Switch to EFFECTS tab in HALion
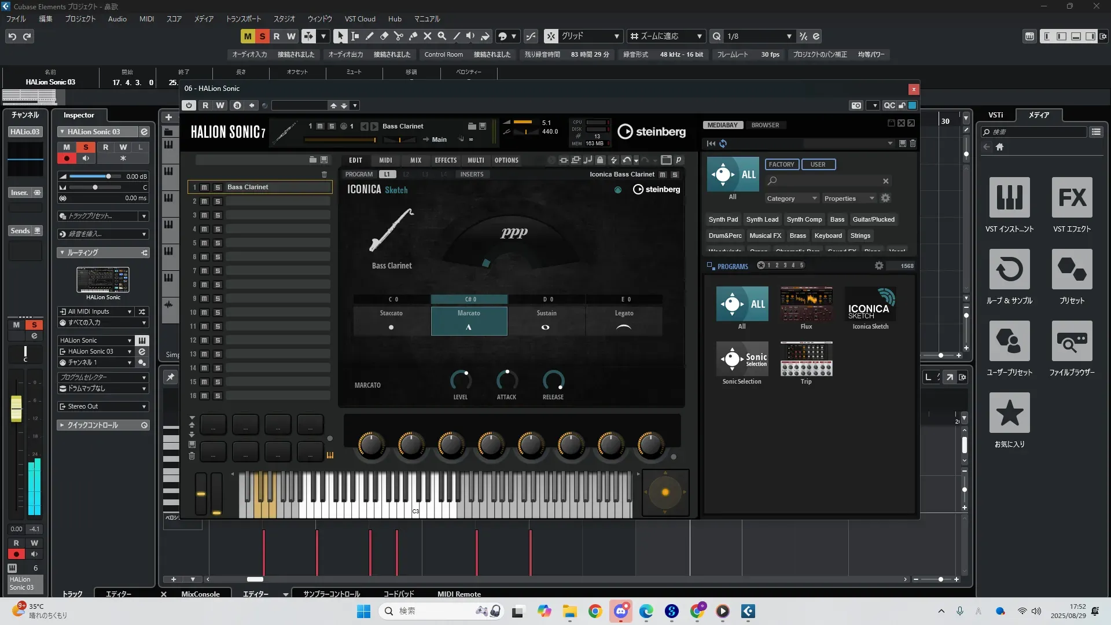 click(x=446, y=160)
